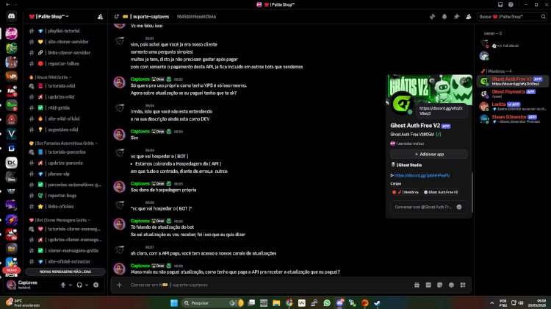
Task: Show hidden system tray icons
Action: 492,302
